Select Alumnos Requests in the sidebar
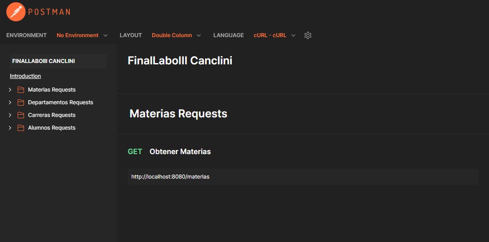 tap(52, 128)
